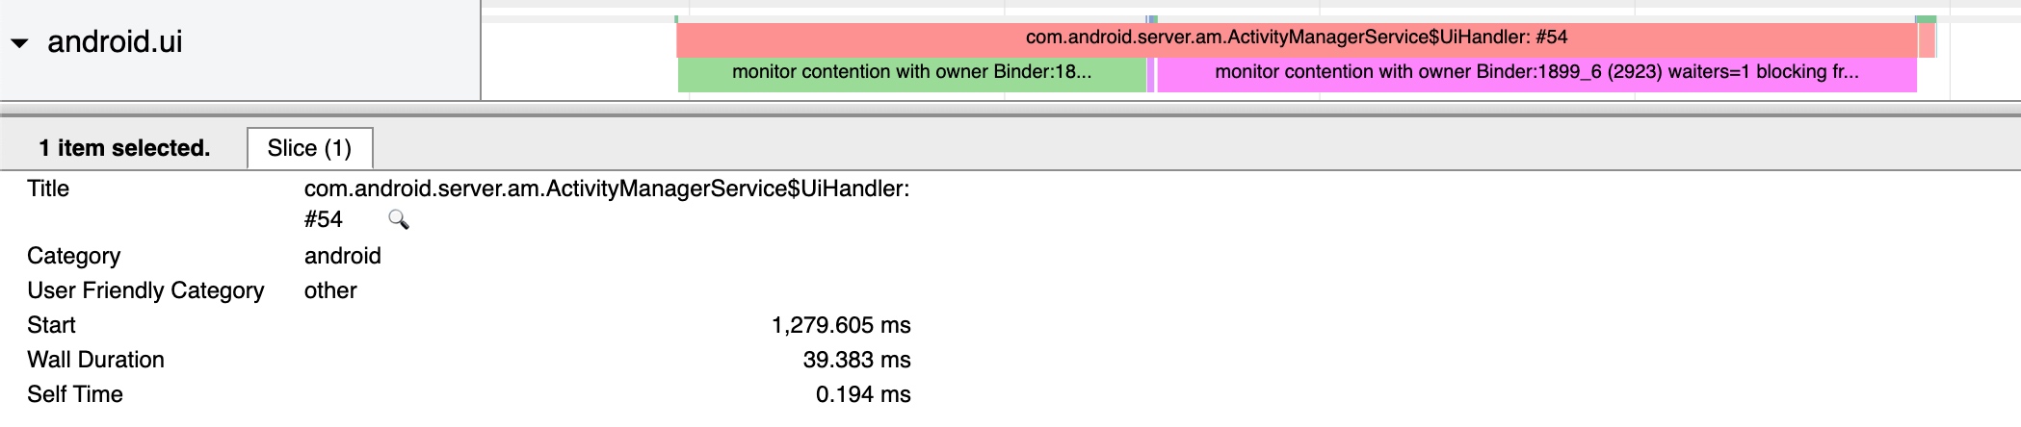Click the User Friendly Category value "other"
The image size is (2021, 427).
click(330, 290)
